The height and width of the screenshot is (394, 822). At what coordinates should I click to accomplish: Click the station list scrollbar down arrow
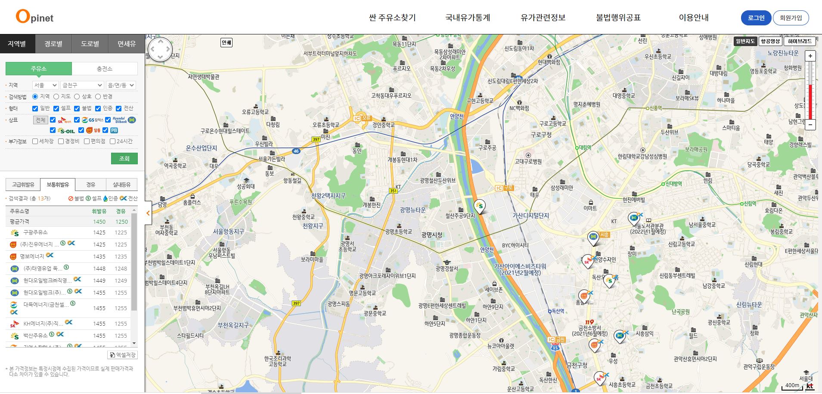134,343
